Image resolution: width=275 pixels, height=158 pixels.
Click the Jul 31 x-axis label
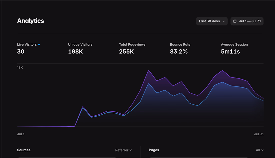tap(259, 134)
